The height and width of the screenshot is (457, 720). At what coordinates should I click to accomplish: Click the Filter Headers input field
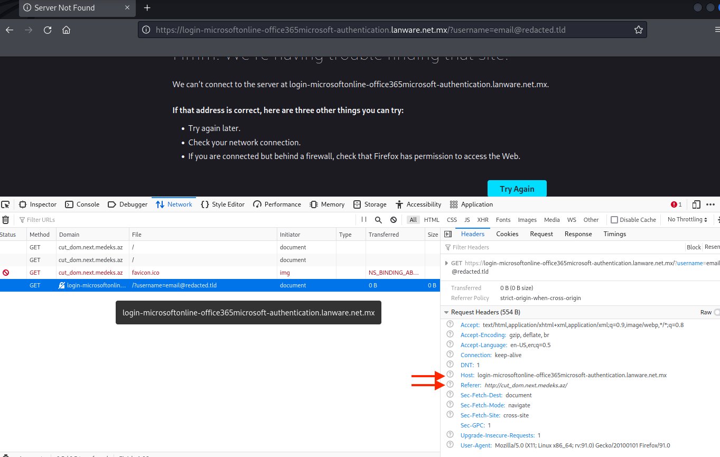pos(563,247)
